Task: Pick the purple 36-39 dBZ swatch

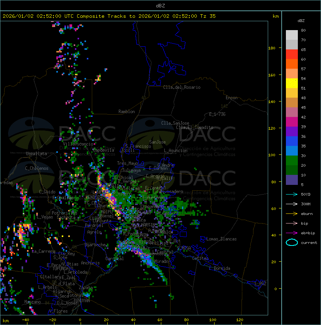Action: pos(292,132)
